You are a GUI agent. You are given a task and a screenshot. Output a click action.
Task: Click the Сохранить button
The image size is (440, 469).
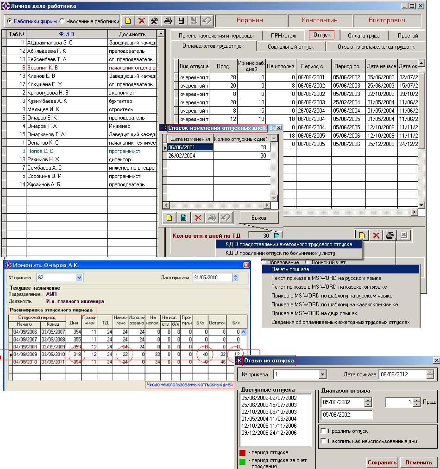382,462
